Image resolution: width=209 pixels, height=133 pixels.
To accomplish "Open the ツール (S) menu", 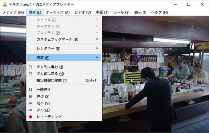I will (x=121, y=12).
